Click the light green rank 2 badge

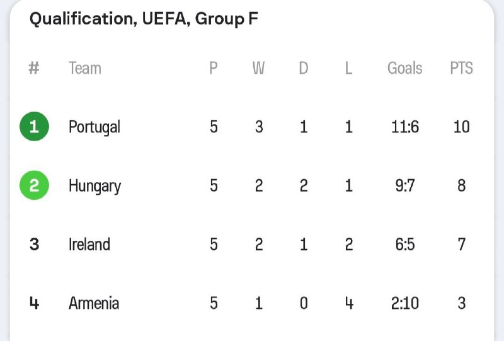coord(34,185)
